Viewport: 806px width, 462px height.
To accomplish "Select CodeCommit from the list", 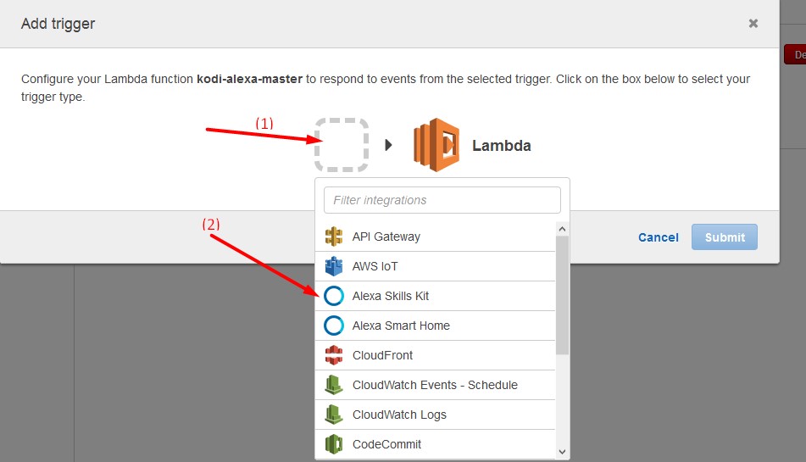I will click(x=436, y=444).
